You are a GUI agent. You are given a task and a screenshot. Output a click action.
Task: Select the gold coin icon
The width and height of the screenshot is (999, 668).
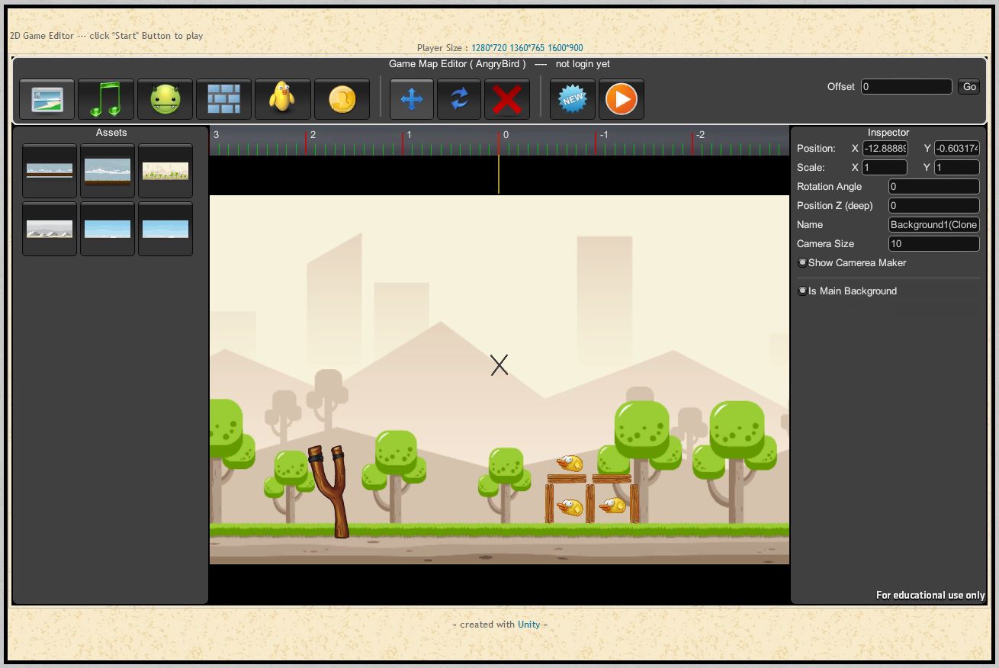342,100
